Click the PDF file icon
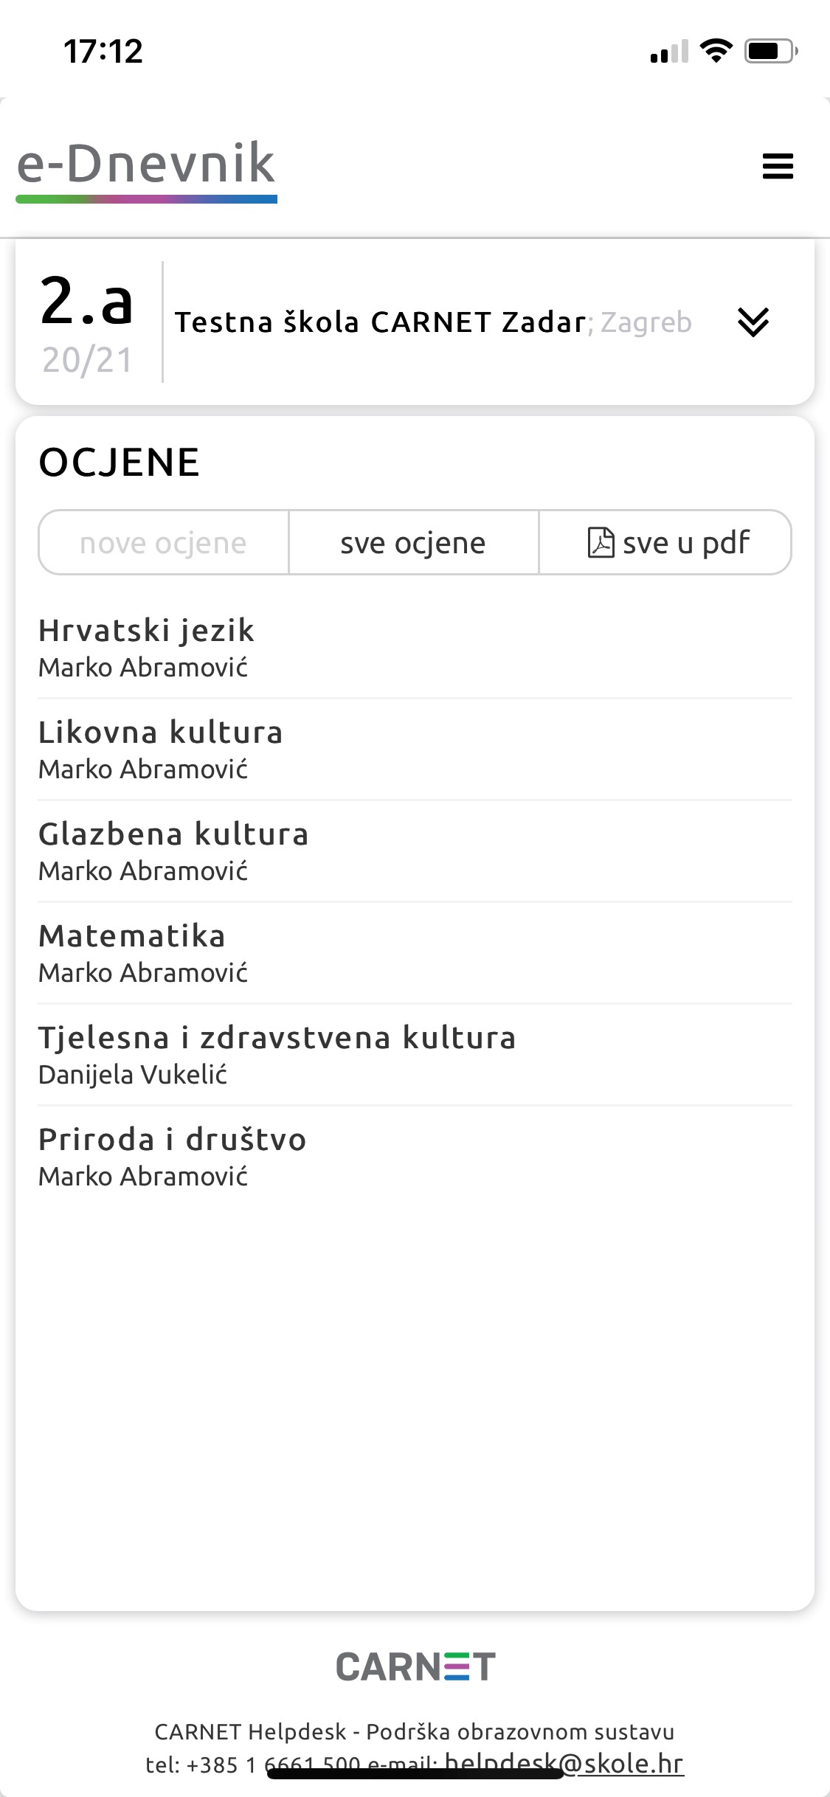 (601, 543)
